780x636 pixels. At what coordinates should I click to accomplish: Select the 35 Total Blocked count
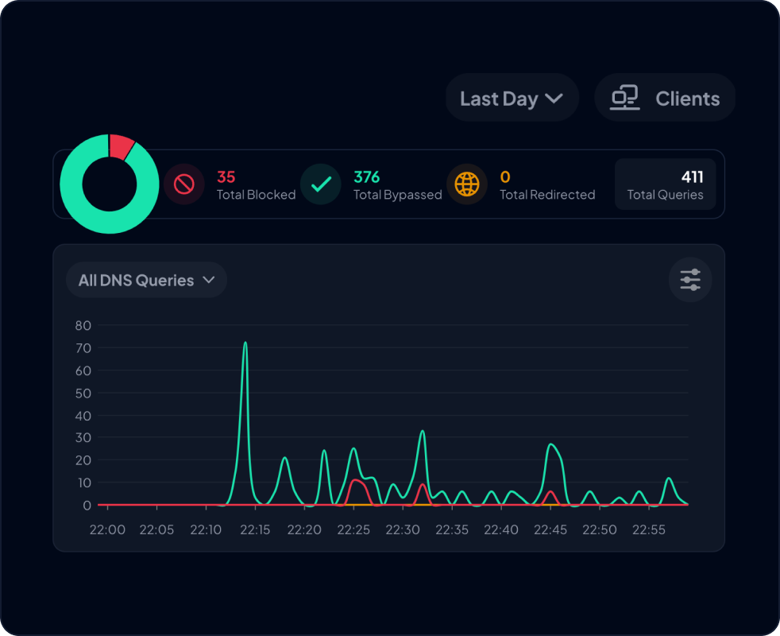pyautogui.click(x=226, y=176)
